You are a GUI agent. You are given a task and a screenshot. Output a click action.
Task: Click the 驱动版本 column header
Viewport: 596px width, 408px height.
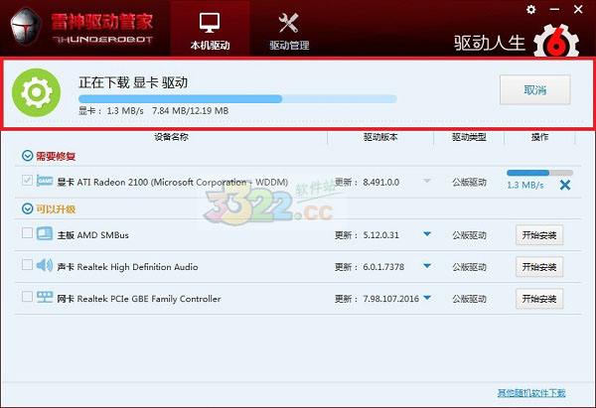click(380, 137)
